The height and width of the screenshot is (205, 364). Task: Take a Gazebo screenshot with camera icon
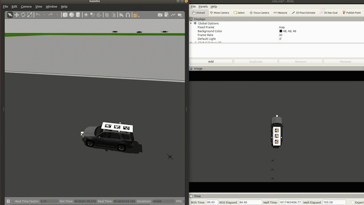tap(160, 15)
